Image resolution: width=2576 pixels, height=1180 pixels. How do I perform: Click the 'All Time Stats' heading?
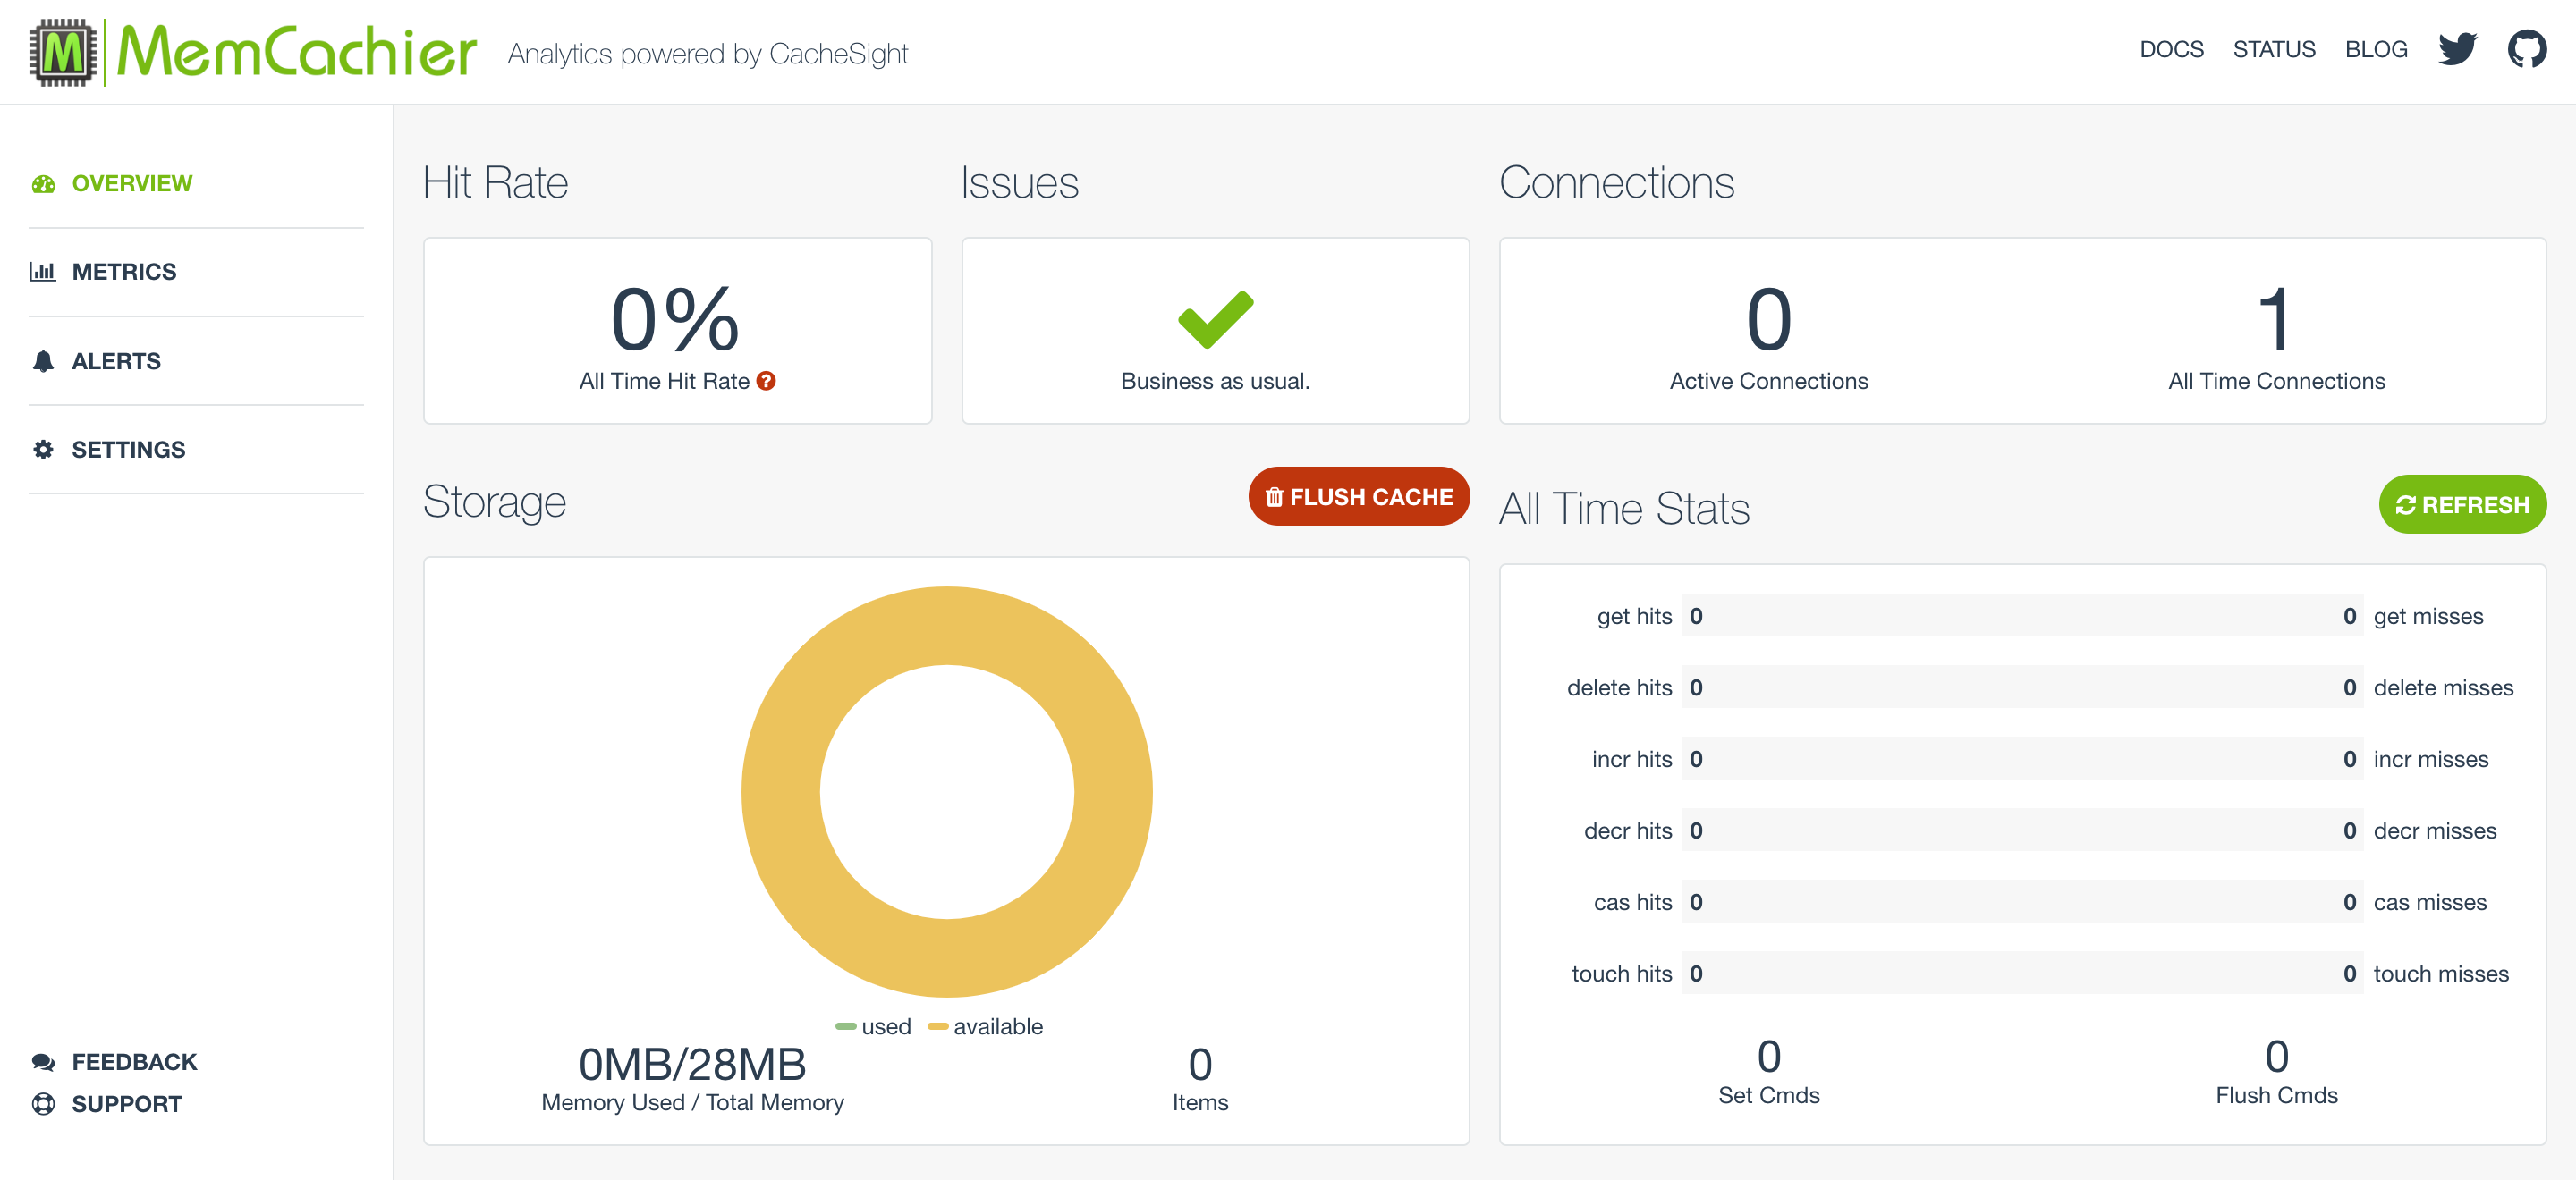tap(1624, 508)
